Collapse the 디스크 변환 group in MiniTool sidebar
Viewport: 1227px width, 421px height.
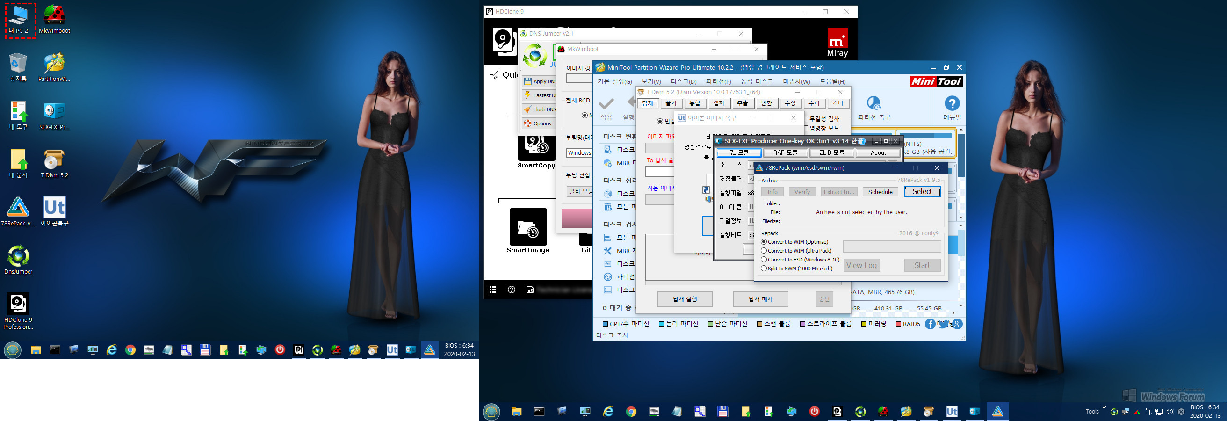(619, 137)
